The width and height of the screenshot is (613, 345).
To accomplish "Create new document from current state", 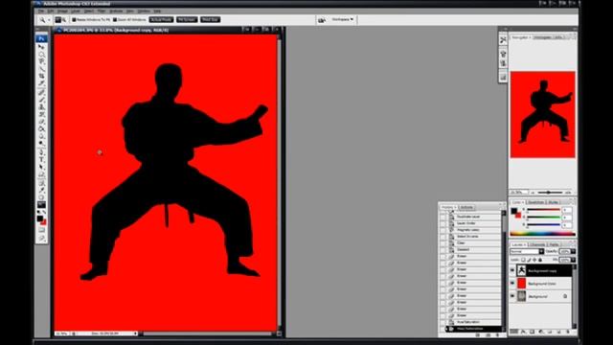I will point(478,335).
